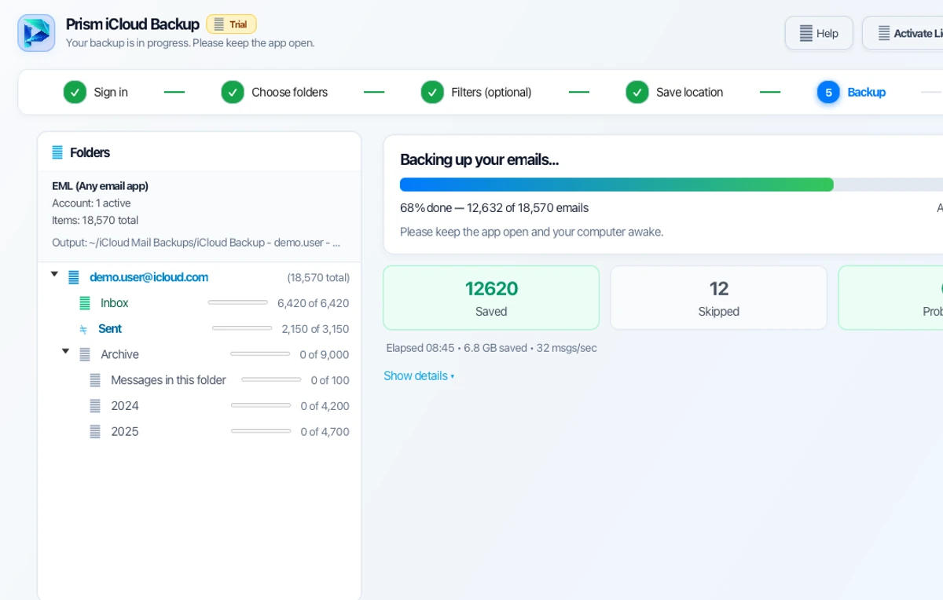Go to the Filters (optional) step
Screen dimensions: 943x600
pyautogui.click(x=491, y=92)
